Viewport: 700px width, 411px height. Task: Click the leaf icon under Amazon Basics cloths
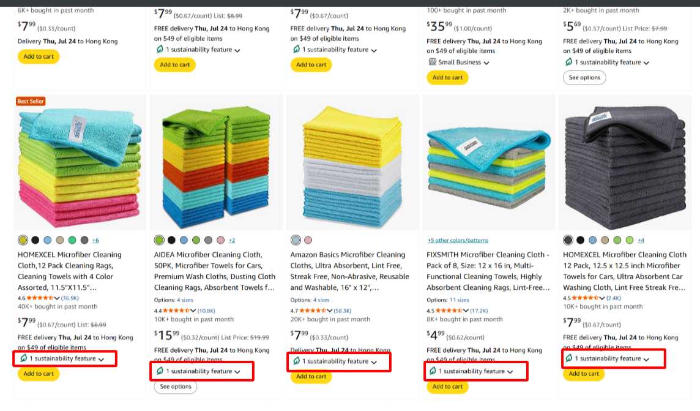[296, 361]
